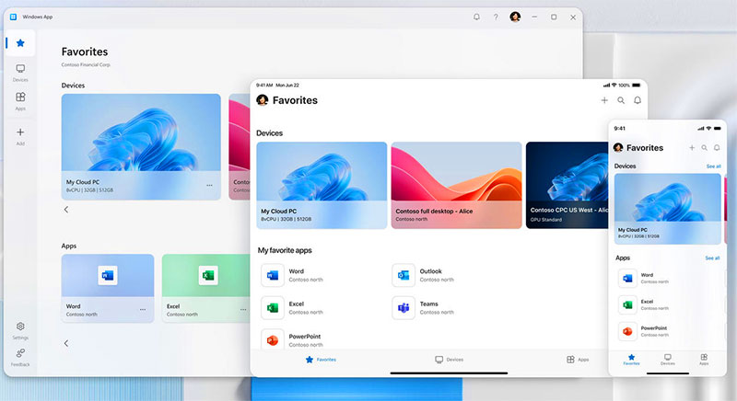Launch Excel in phone Apps list
Viewport: 737px width, 401px height.
pos(644,304)
